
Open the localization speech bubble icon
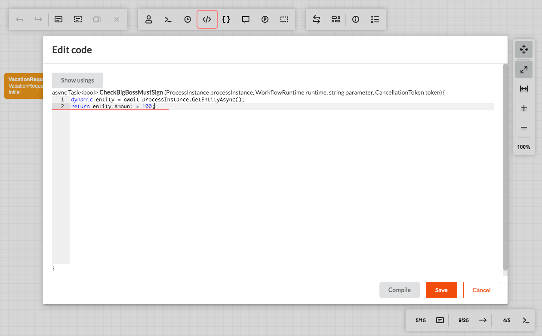[x=246, y=19]
